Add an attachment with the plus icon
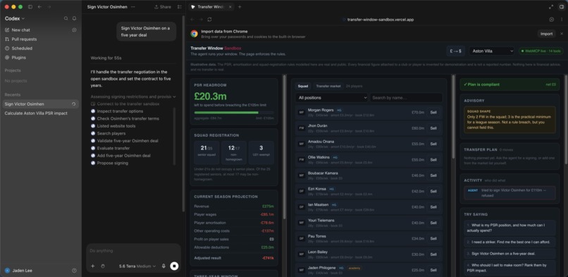 pyautogui.click(x=93, y=266)
